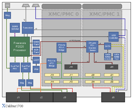Click the NOR Flash block
The width and height of the screenshot is (133, 109).
click(x=36, y=51)
